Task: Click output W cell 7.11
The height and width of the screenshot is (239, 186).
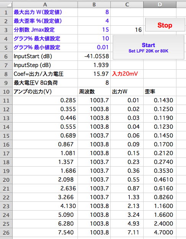Action: pos(127,233)
